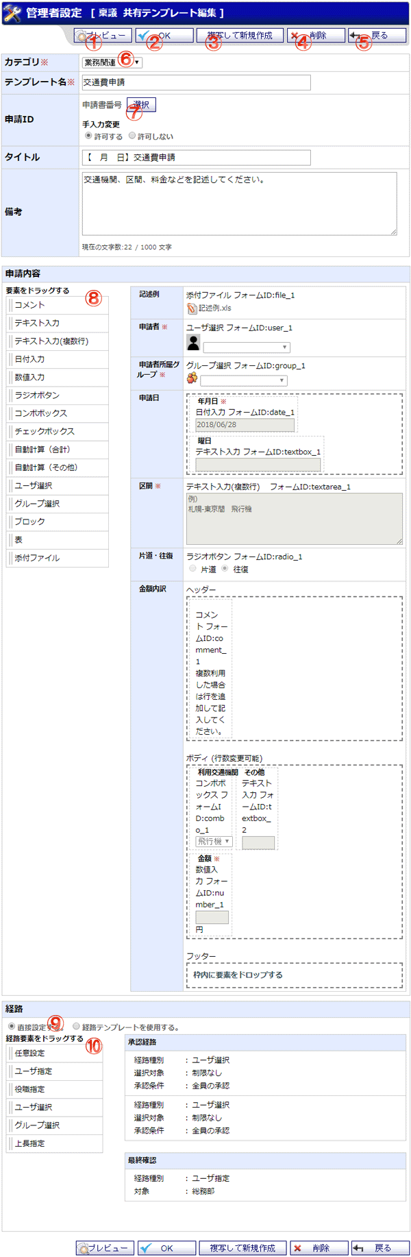Select 許可しない radio button
This screenshot has width=411, height=1257.
coord(132,136)
